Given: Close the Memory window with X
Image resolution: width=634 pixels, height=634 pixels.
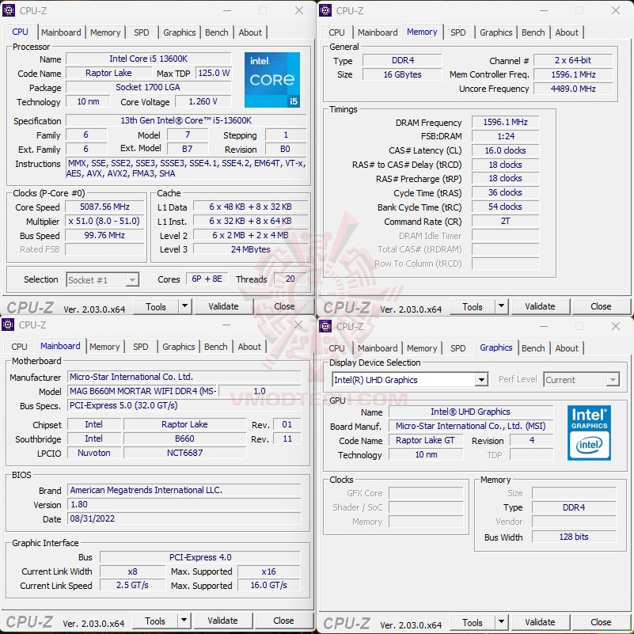Looking at the screenshot, I should click(616, 10).
